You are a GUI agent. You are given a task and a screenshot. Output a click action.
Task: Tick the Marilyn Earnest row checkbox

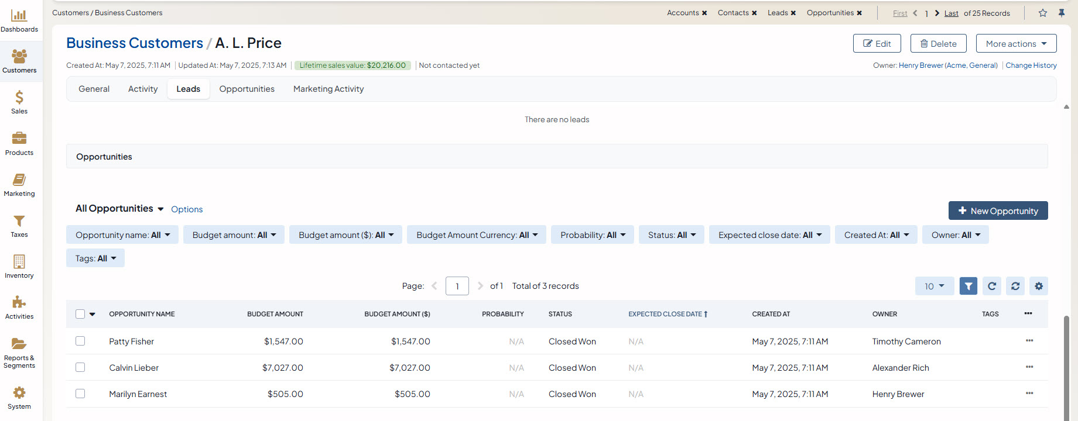[x=80, y=394]
